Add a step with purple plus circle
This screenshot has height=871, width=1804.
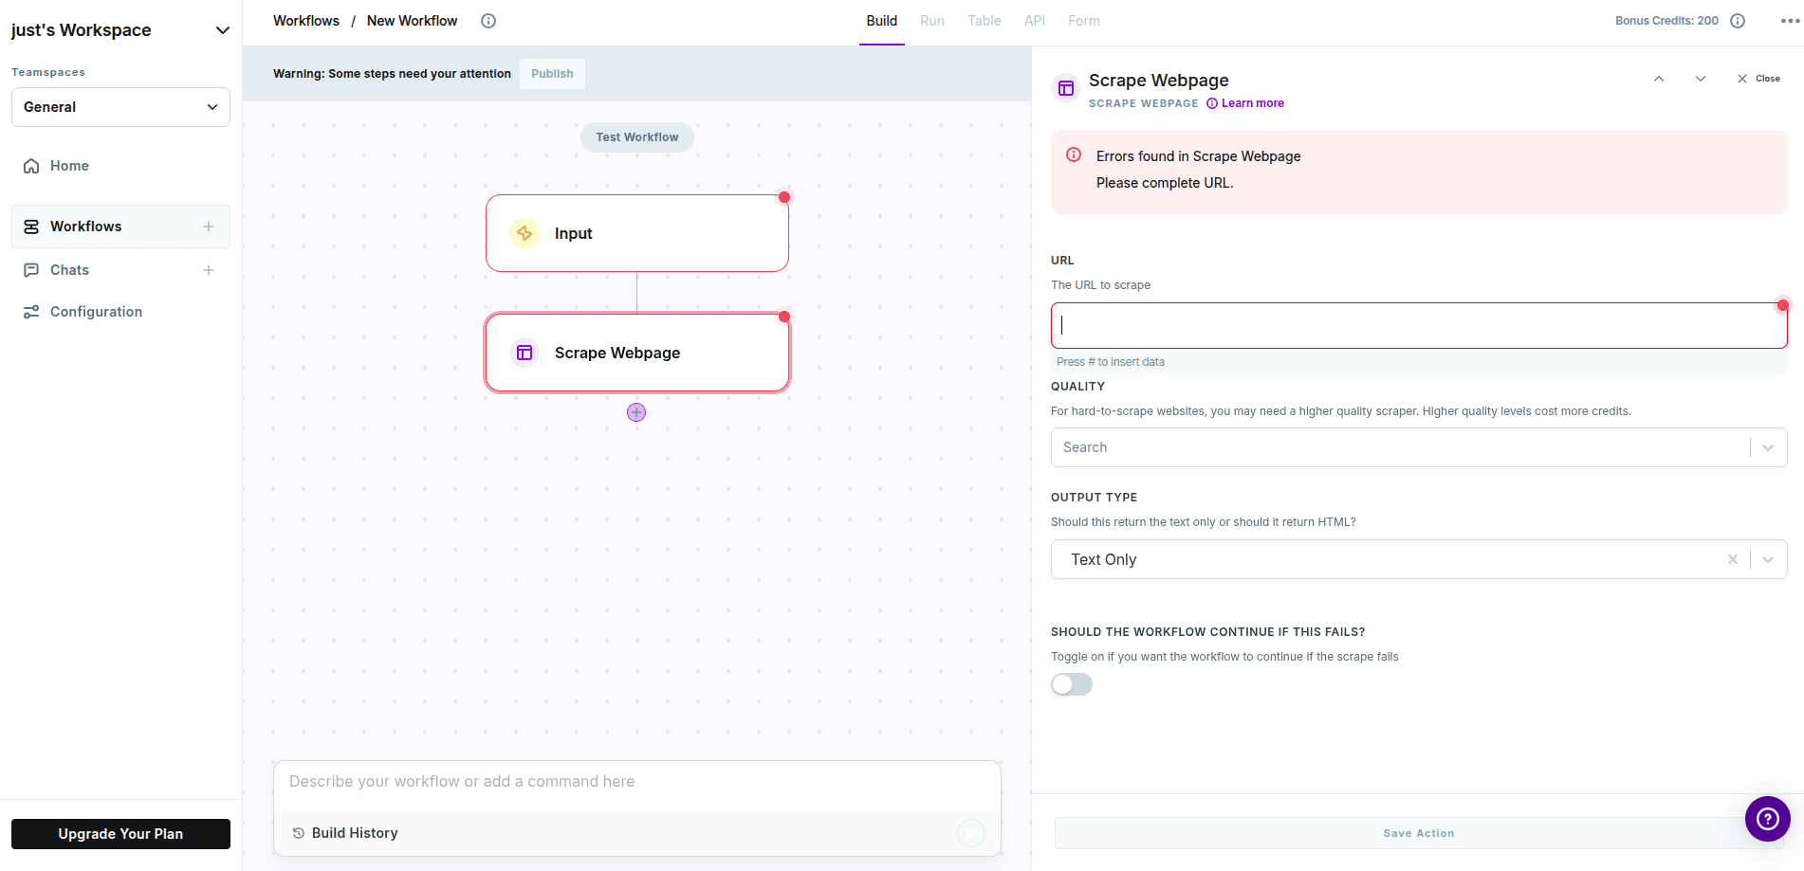pos(636,412)
